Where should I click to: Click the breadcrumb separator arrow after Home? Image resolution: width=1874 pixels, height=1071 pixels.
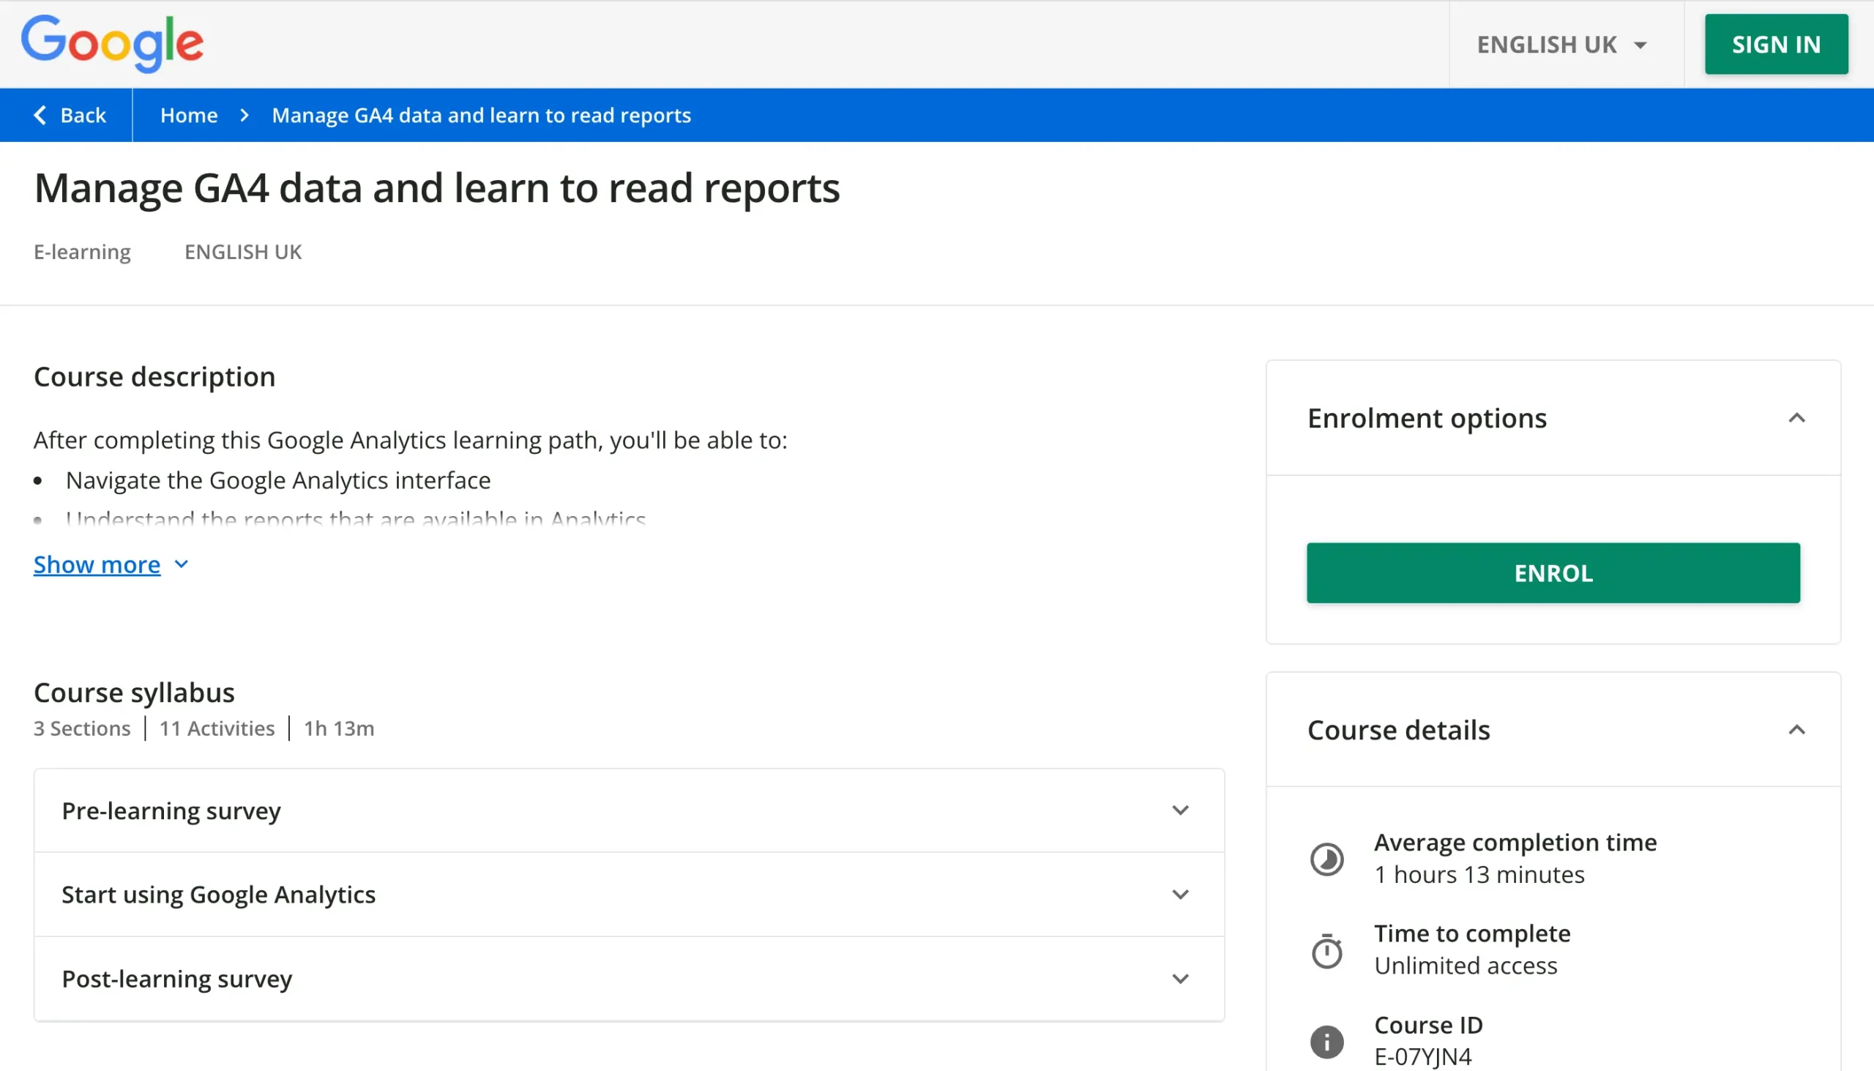point(245,116)
